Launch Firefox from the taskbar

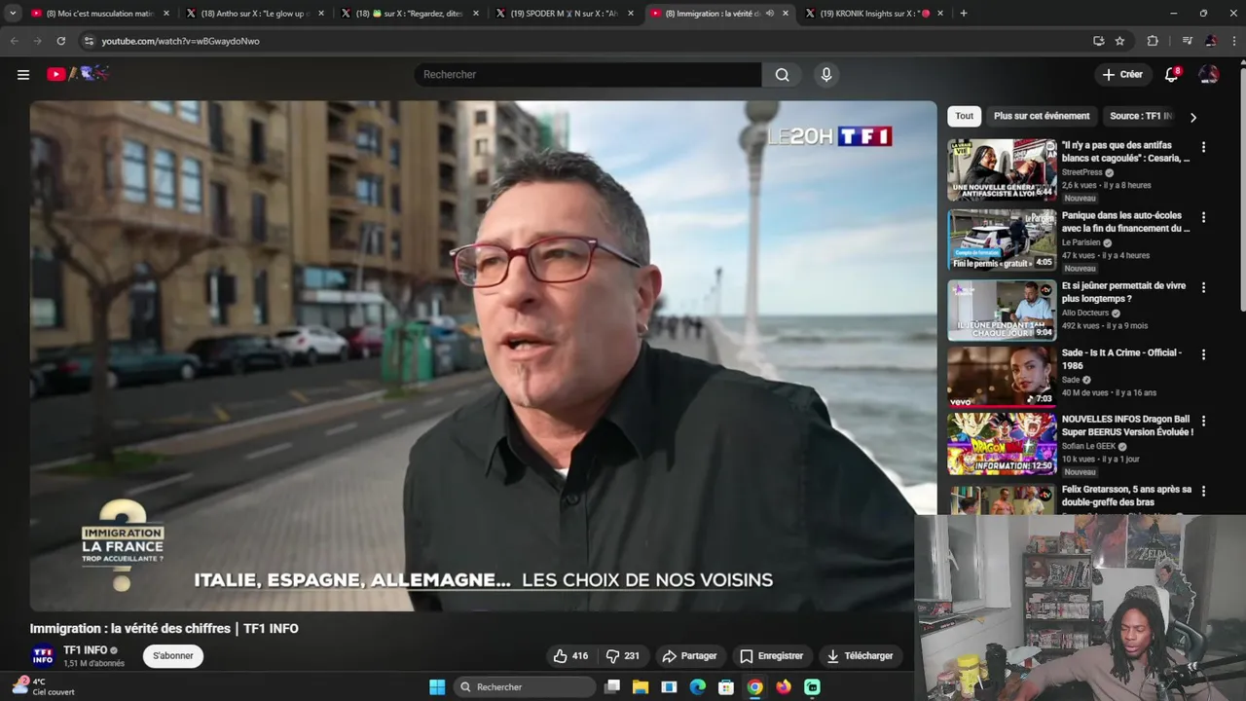(x=784, y=687)
